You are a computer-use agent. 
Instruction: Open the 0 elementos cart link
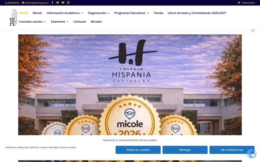pyautogui.click(x=246, y=3)
